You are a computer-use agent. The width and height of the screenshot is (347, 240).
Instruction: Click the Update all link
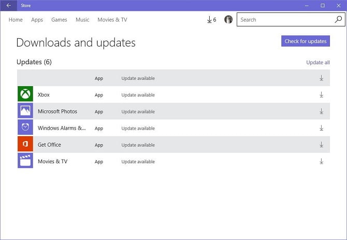(x=318, y=62)
